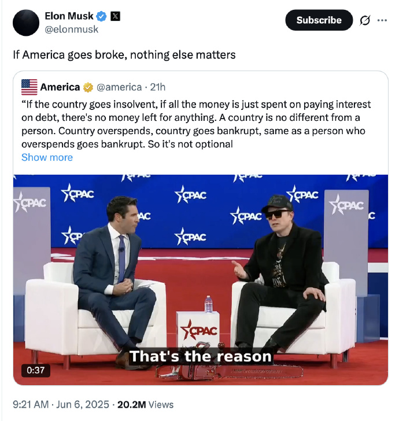Viewport: 399px width, 421px height.
Task: Open the @elonmusk handle link
Action: (x=72, y=29)
